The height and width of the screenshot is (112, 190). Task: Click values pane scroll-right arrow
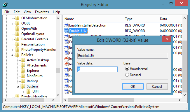pyautogui.click(x=180, y=100)
